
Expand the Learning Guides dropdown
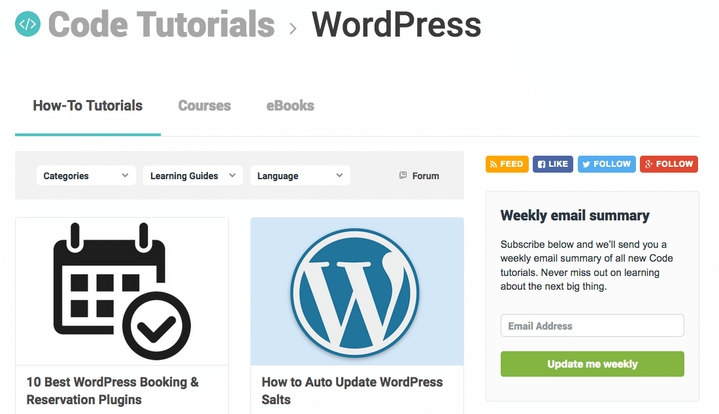pos(193,175)
